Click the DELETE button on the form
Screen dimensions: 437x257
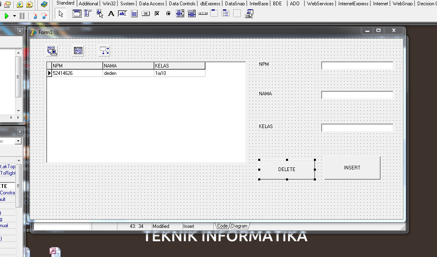(286, 169)
